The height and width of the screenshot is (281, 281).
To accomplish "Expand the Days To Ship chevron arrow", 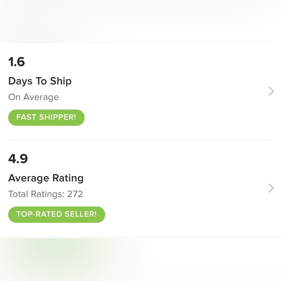I will [x=271, y=91].
